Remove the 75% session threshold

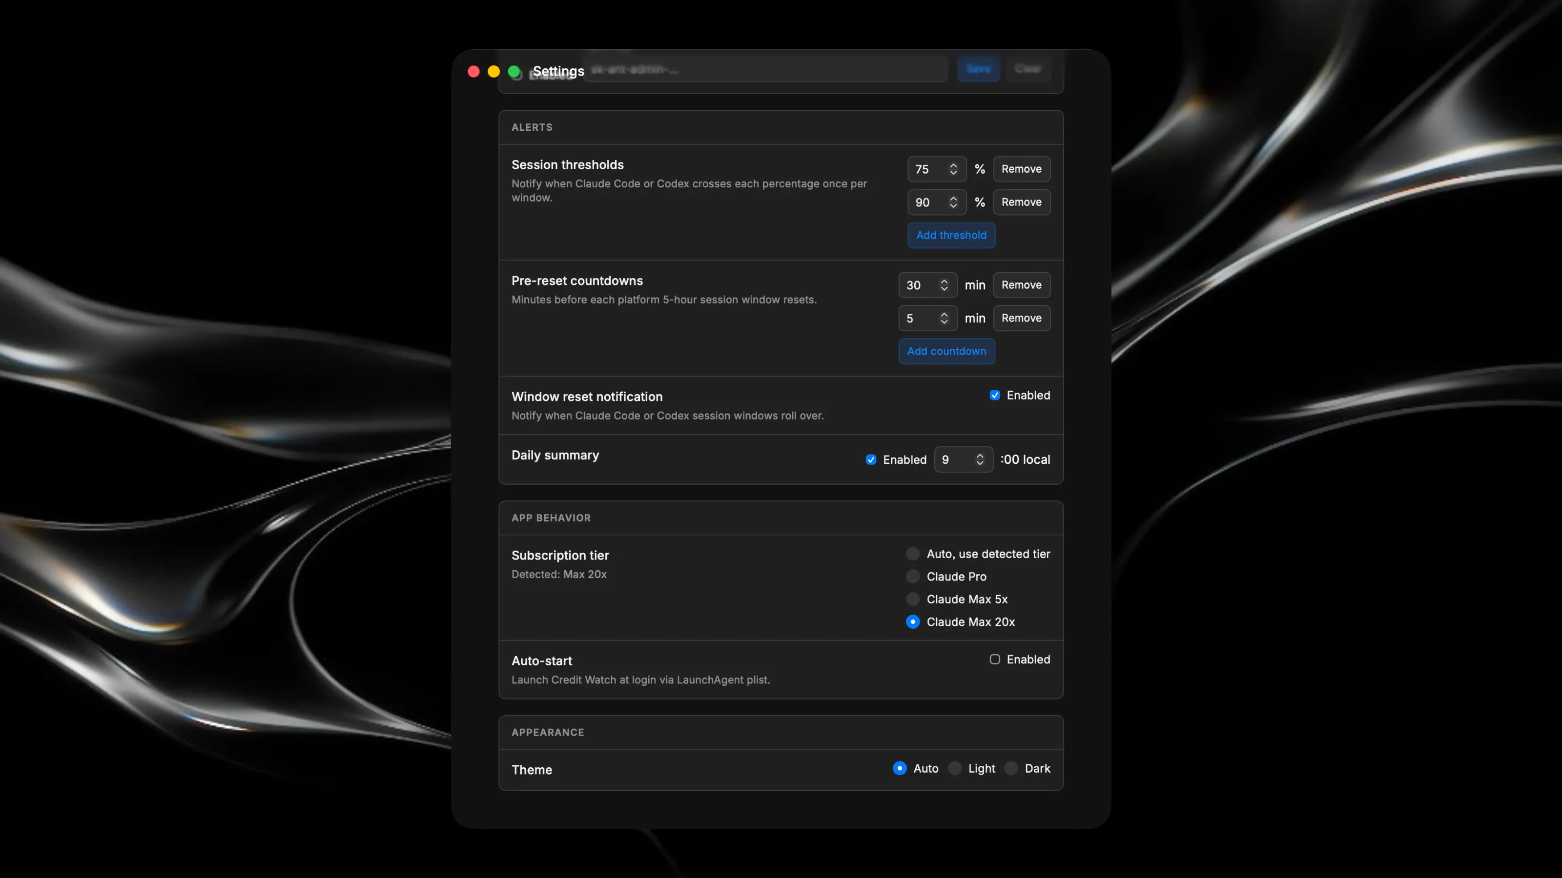tap(1021, 169)
